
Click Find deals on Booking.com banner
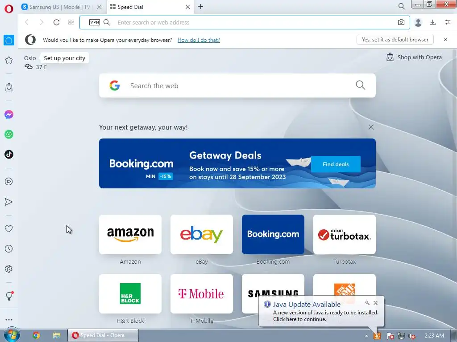(336, 164)
